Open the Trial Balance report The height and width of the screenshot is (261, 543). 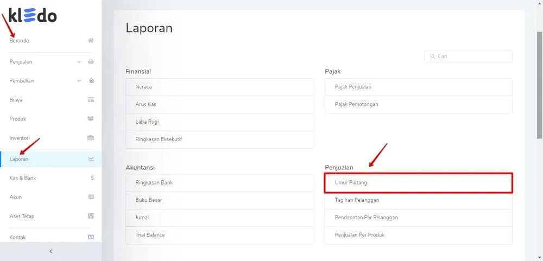219,235
